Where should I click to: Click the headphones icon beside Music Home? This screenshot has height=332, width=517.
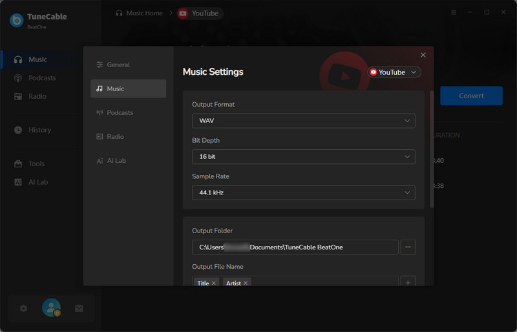119,13
